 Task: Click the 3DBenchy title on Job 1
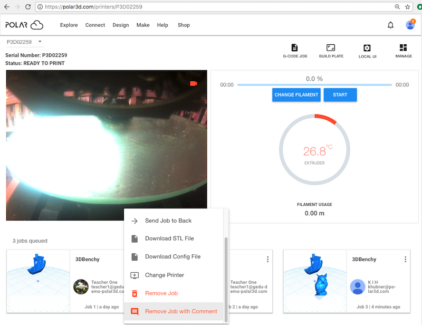(88, 259)
